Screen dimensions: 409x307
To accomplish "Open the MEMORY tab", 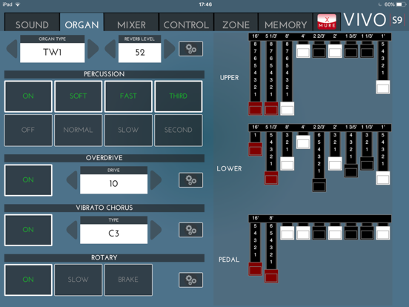I will (285, 23).
